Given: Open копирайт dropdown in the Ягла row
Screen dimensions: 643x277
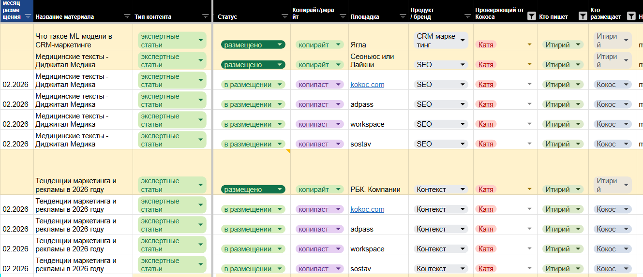Looking at the screenshot, I should (338, 45).
